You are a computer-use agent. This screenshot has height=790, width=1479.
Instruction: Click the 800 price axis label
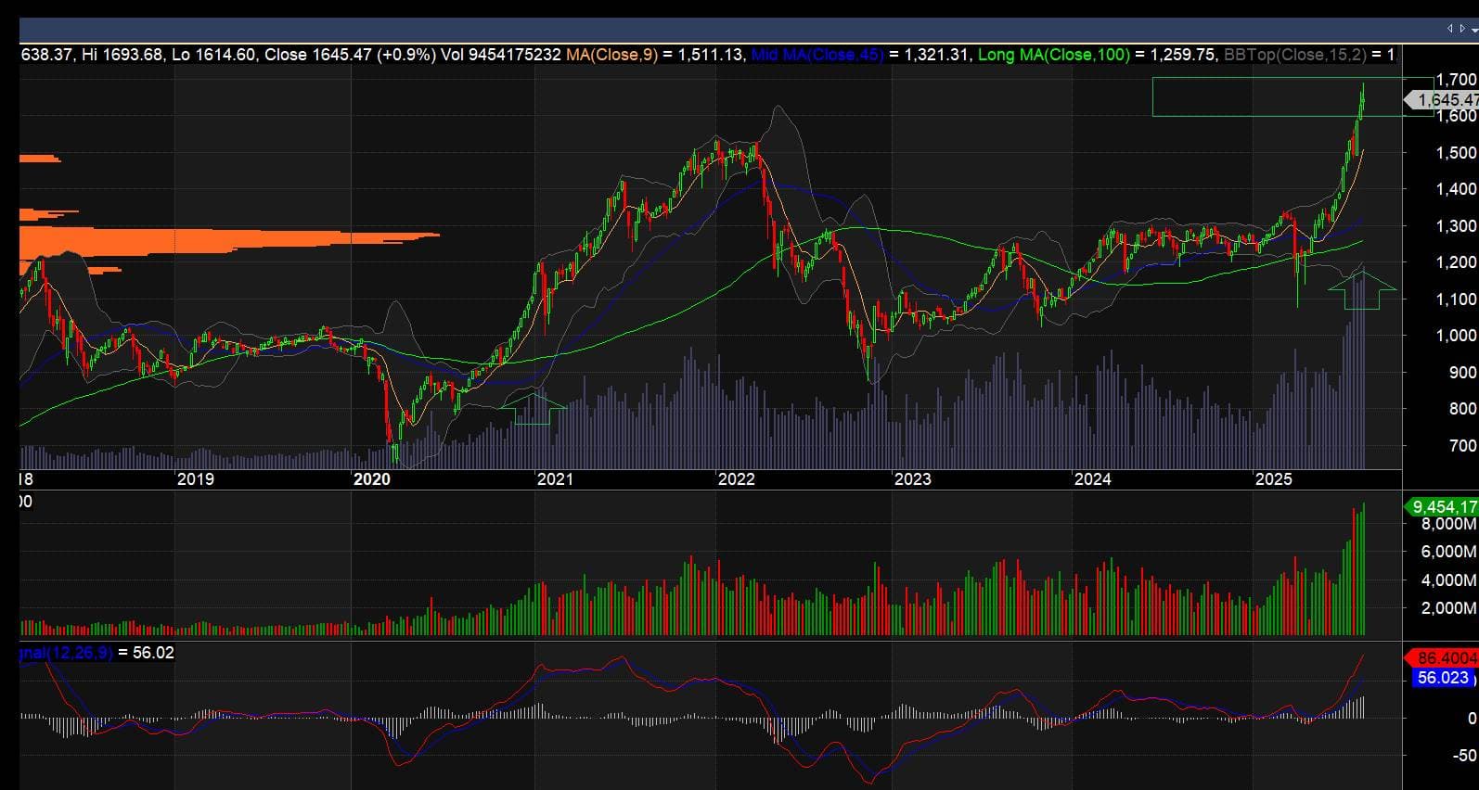(1462, 409)
